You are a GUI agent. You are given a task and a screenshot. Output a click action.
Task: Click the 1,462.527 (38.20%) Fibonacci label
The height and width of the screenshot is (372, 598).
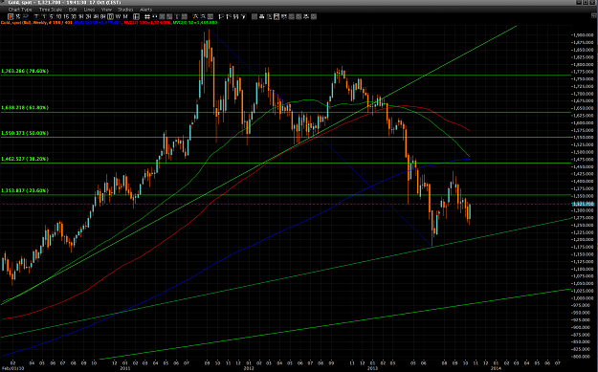25,159
